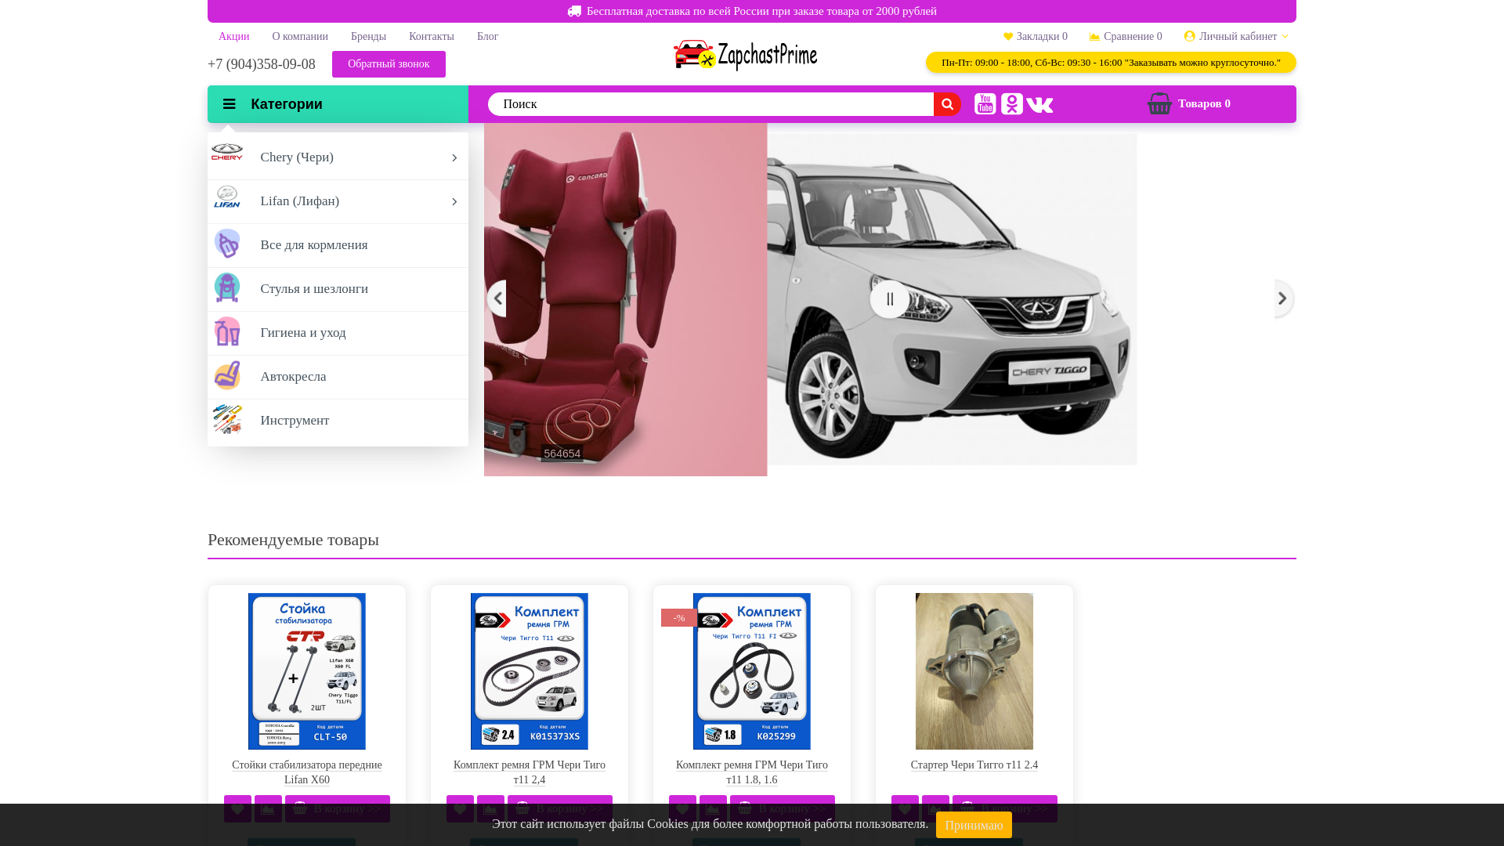Click the hygiene bottles category icon
Image resolution: width=1504 pixels, height=846 pixels.
(227, 331)
